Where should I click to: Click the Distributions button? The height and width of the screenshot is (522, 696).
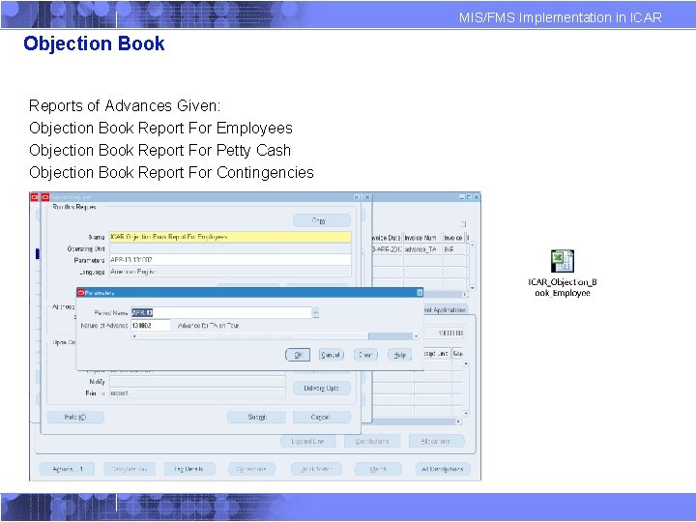coord(372,442)
